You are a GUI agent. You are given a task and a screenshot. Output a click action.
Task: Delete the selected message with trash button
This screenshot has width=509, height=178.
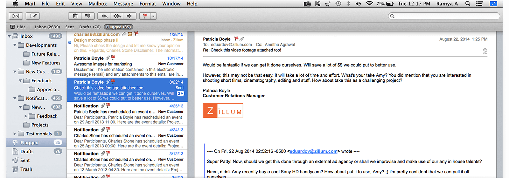click(75, 16)
